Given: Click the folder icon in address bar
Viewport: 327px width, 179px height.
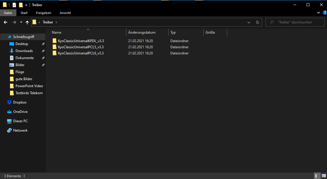Looking at the screenshot, I should [x=35, y=22].
